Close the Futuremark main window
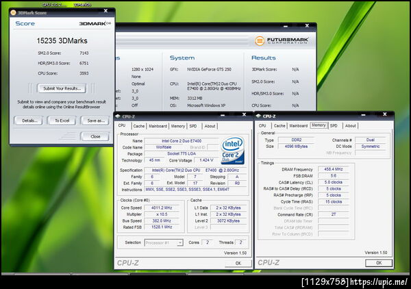Screen dimensions: 411x289 (x=307, y=25)
